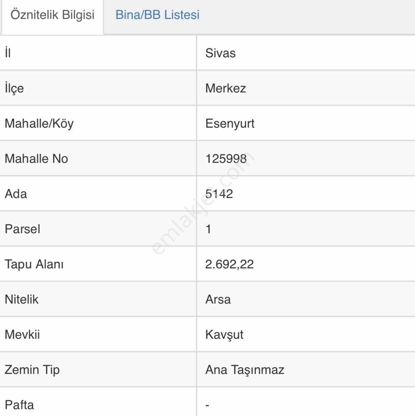Select the Ada label cell
This screenshot has width=415, height=416.
tap(98, 194)
